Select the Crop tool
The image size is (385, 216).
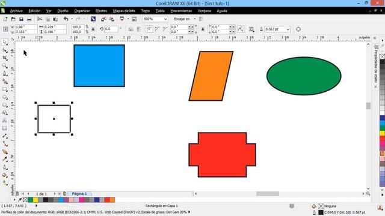(x=4, y=58)
